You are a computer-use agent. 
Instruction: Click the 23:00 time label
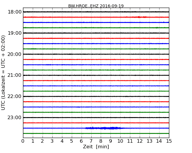pos(14,117)
